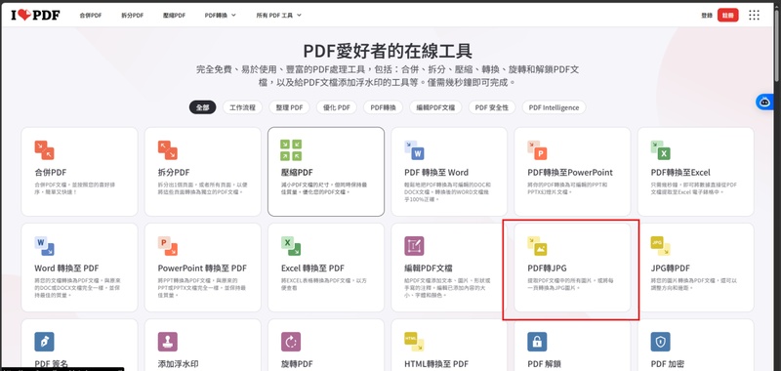Click the Excel 轉換至 PDF icon

coord(291,246)
